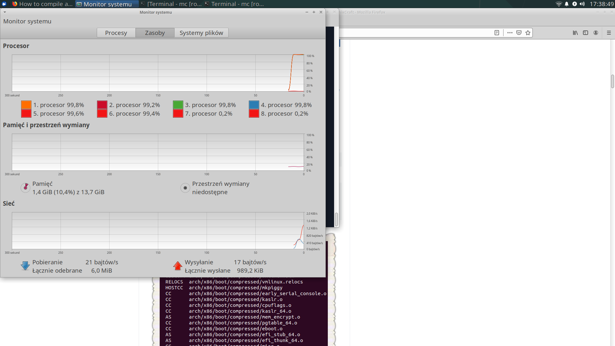615x346 pixels.
Task: Open the Monitor systemu window menu arrow
Action: [x=5, y=12]
